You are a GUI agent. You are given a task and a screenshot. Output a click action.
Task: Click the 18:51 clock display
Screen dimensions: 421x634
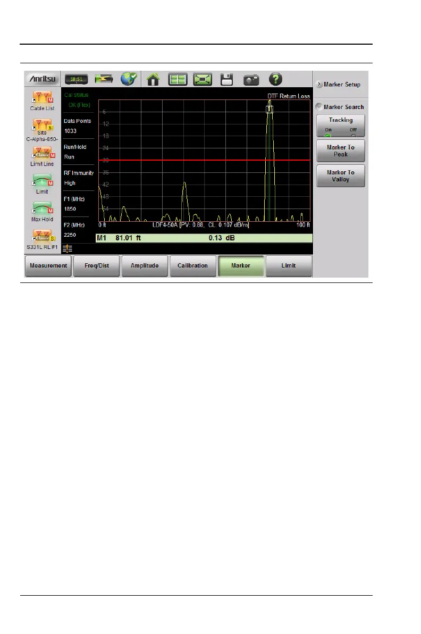(x=77, y=79)
